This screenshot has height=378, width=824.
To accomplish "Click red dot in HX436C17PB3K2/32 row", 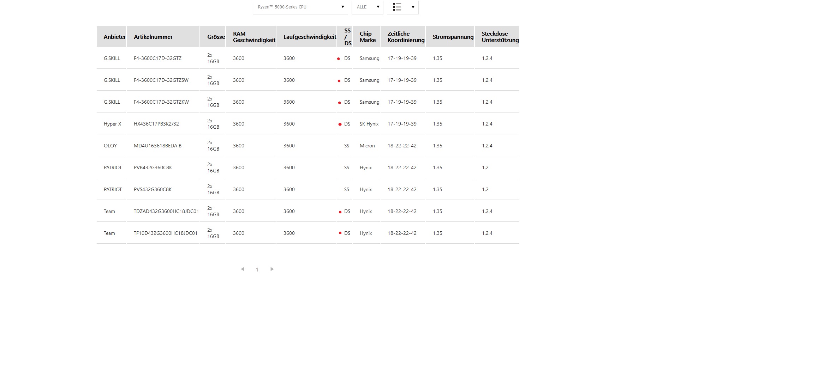I will 340,124.
